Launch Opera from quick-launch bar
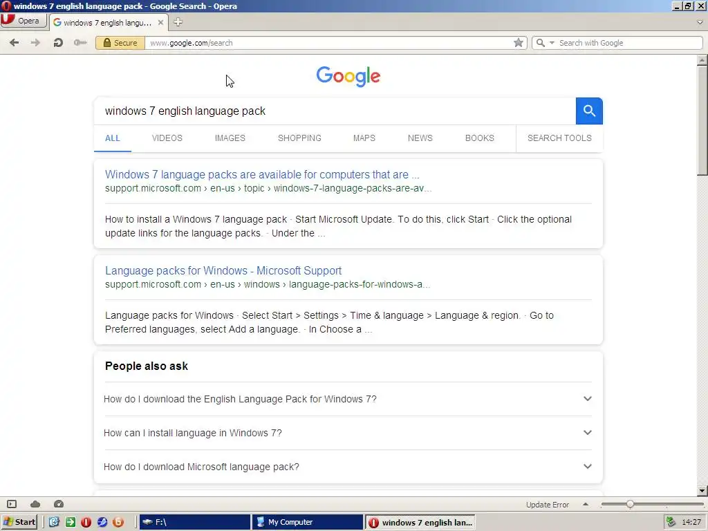 (86, 522)
